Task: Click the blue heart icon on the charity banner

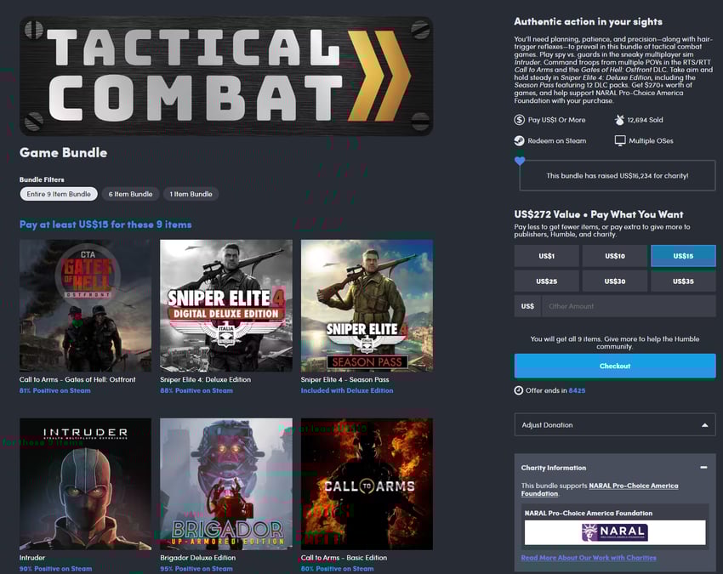Action: coord(520,161)
